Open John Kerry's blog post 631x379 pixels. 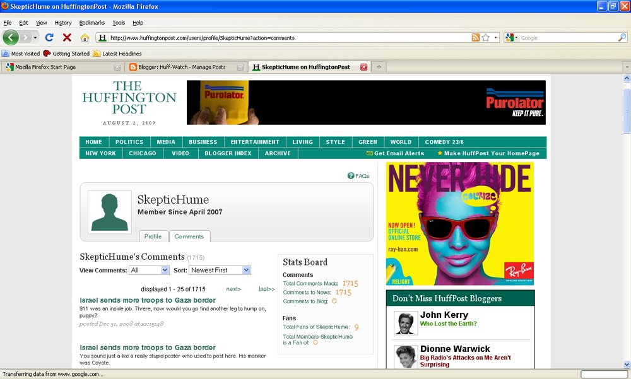click(x=448, y=324)
